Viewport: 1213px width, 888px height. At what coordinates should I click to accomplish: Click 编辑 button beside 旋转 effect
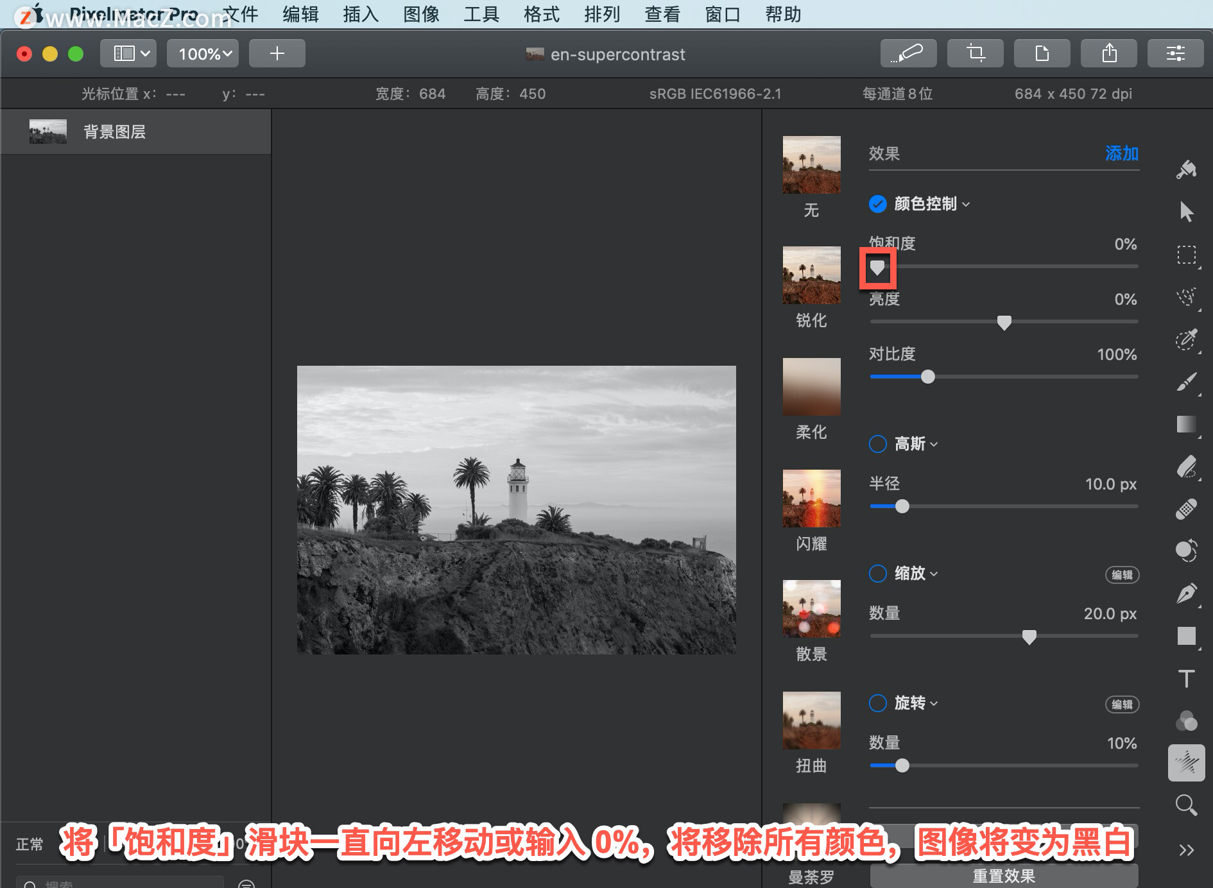[x=1122, y=704]
